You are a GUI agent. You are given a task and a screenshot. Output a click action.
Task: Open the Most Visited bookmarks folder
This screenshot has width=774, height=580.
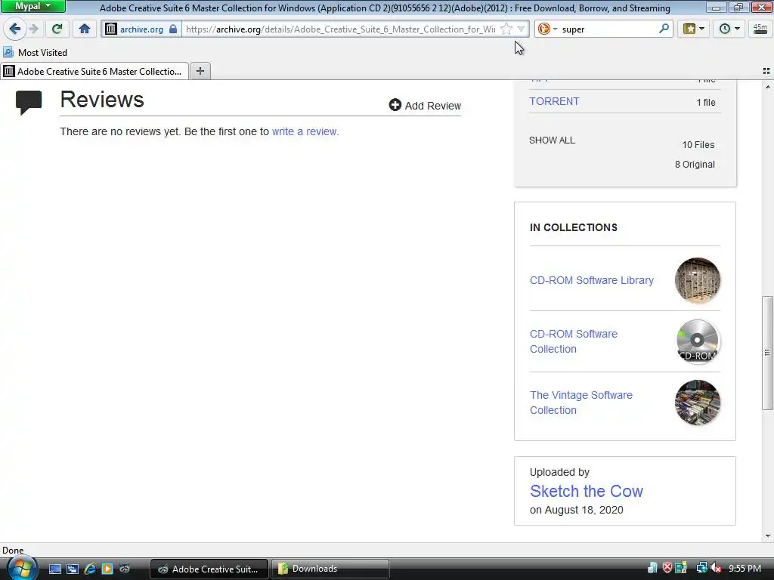(x=35, y=52)
